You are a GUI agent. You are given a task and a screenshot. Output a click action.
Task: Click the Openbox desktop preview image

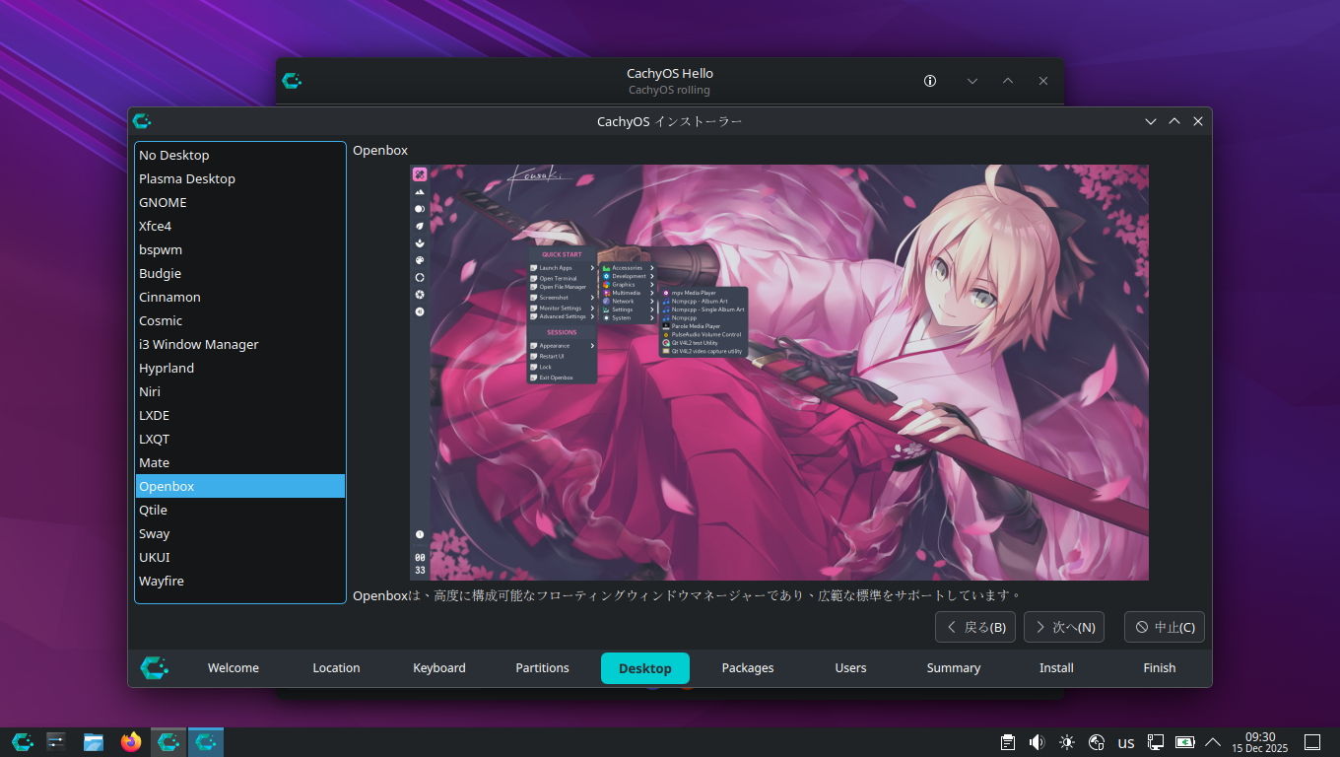tap(779, 373)
